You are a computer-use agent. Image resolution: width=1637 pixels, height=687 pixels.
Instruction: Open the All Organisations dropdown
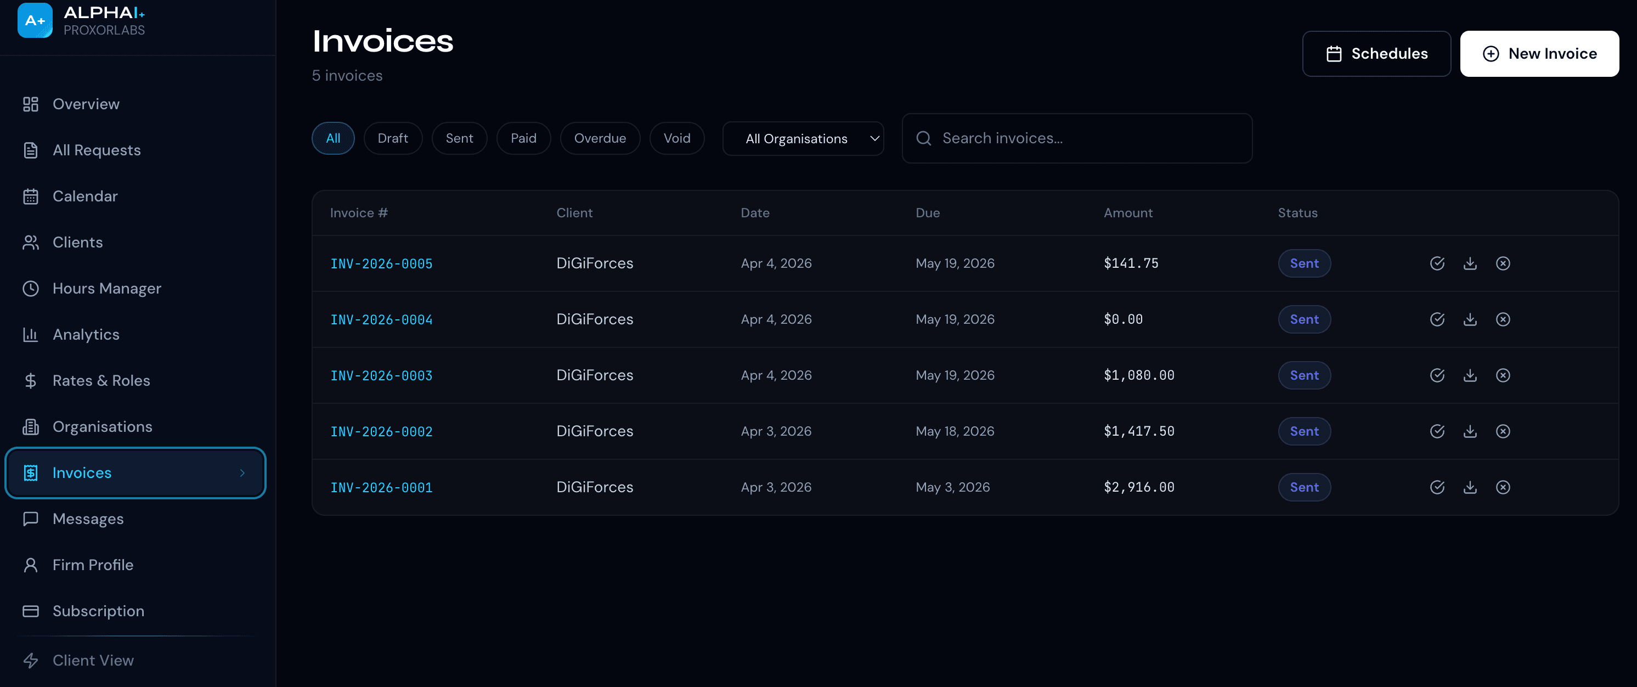(x=803, y=138)
